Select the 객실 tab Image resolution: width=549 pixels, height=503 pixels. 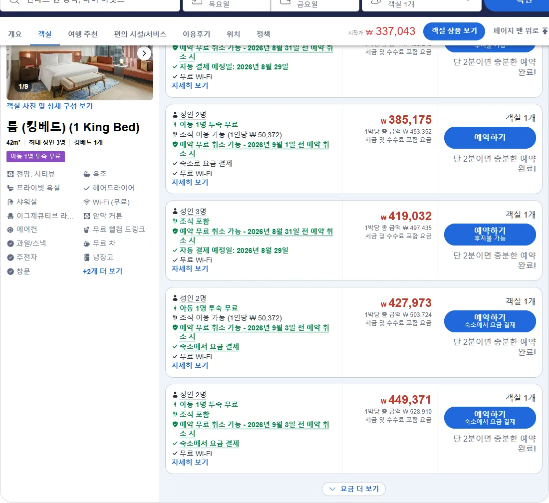[x=45, y=34]
